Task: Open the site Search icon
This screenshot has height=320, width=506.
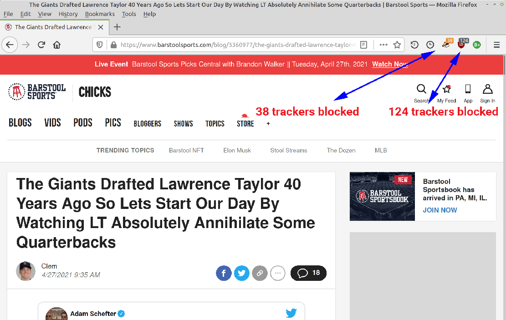Action: pyautogui.click(x=421, y=94)
